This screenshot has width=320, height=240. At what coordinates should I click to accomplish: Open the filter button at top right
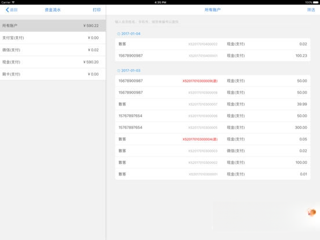tap(311, 10)
